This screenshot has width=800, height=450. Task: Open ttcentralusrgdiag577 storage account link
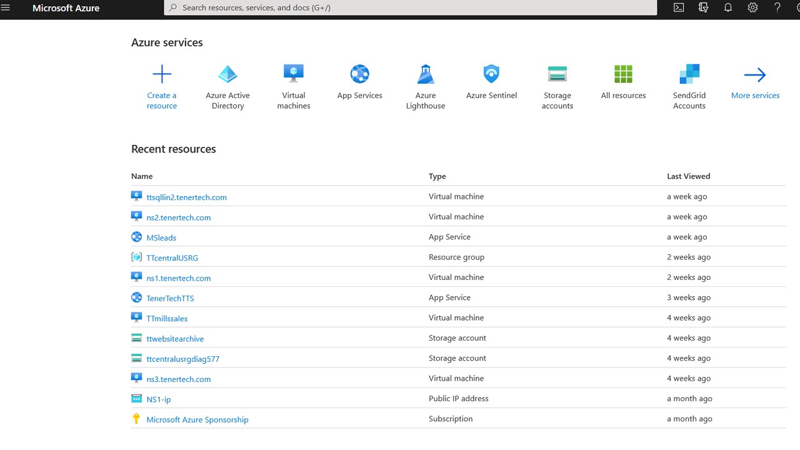182,359
